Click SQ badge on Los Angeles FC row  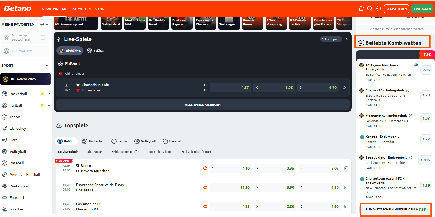coord(205,207)
